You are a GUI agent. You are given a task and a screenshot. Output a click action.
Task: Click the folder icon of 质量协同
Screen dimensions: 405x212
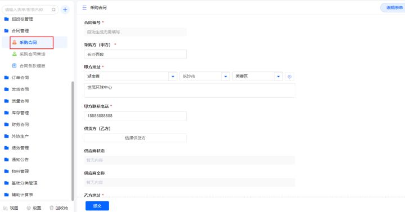pyautogui.click(x=7, y=101)
